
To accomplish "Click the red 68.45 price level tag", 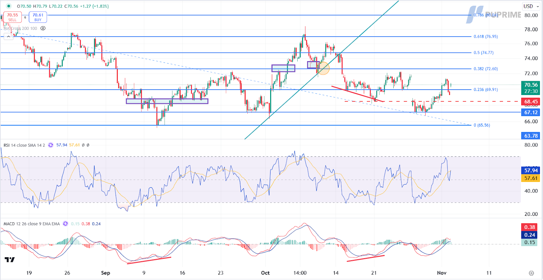I will coord(531,101).
